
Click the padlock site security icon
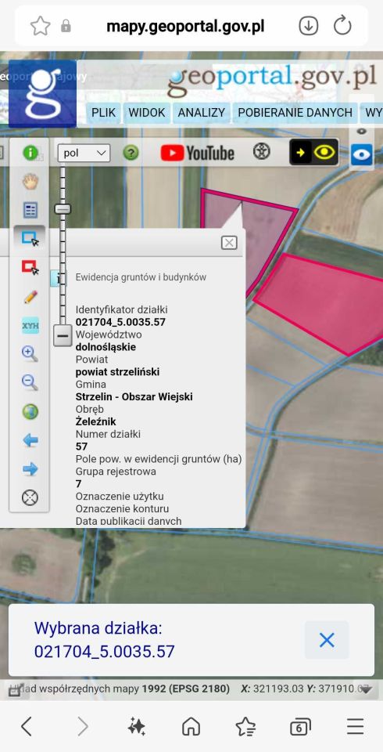(66, 26)
